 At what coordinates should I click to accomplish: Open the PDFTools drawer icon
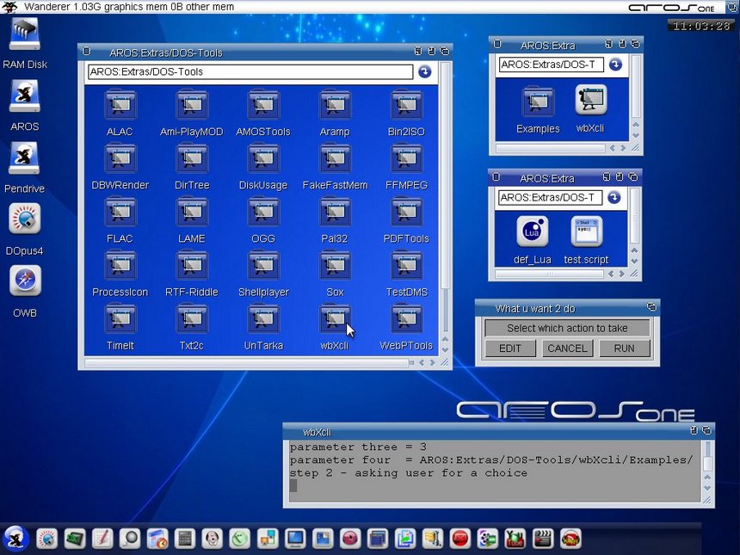tap(406, 213)
